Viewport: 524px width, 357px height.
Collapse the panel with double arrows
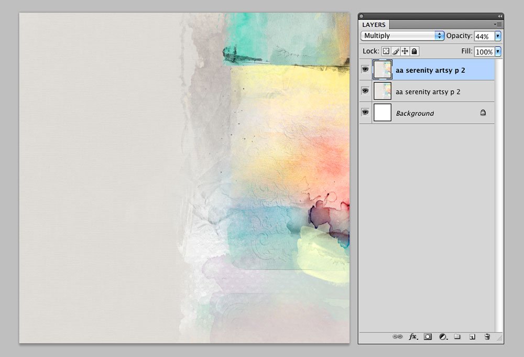click(500, 16)
